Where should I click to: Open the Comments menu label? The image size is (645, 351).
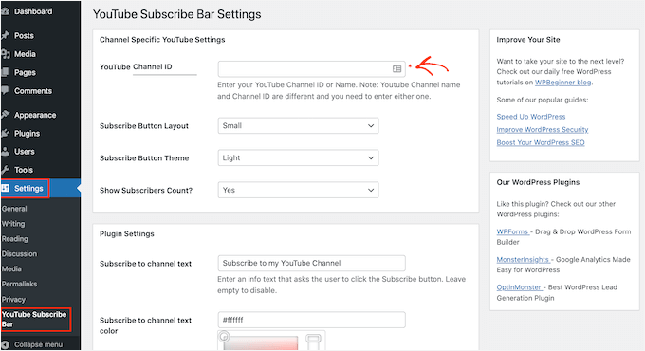point(33,90)
